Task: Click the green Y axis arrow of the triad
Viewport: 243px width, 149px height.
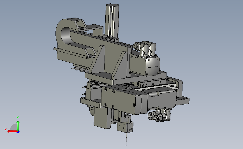Action: [18, 126]
